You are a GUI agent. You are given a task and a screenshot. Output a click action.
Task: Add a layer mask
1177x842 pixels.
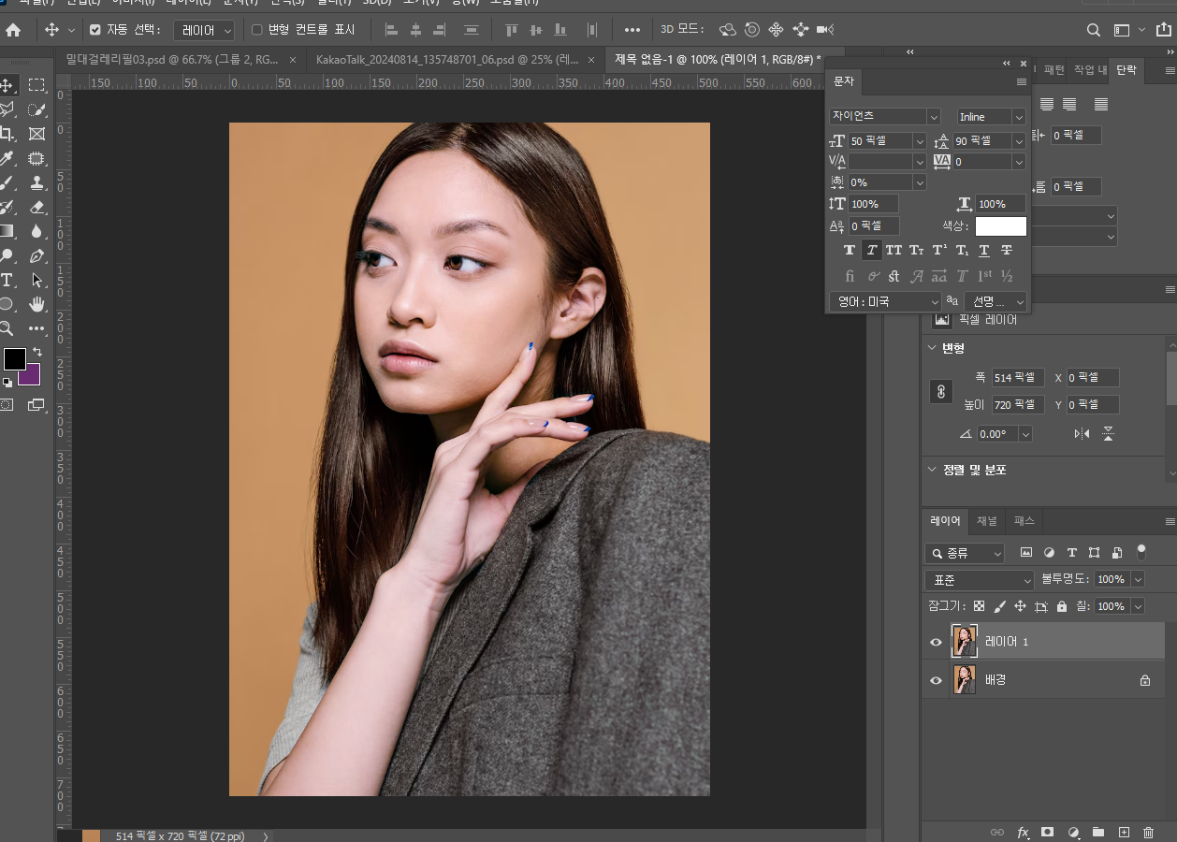click(x=1048, y=832)
